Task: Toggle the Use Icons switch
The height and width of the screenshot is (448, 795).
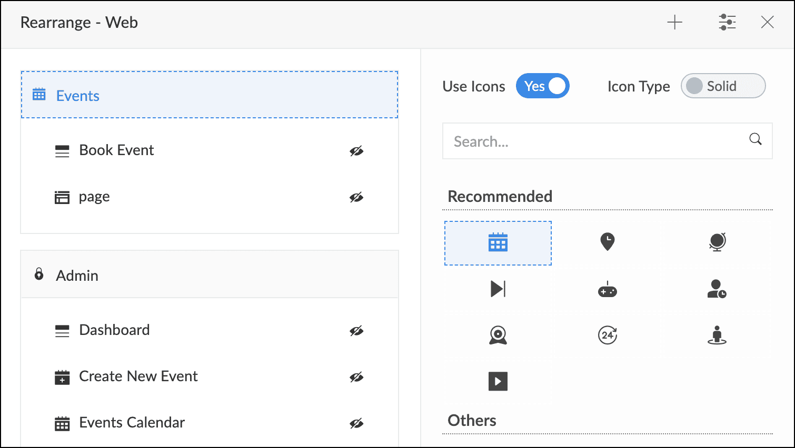Action: click(x=542, y=86)
